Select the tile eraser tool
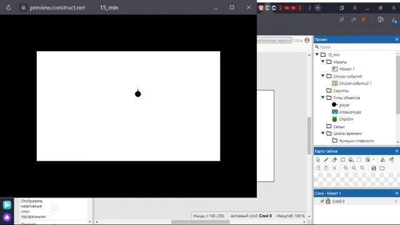 pyautogui.click(x=334, y=160)
